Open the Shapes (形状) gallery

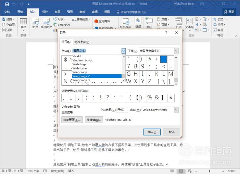point(59,19)
